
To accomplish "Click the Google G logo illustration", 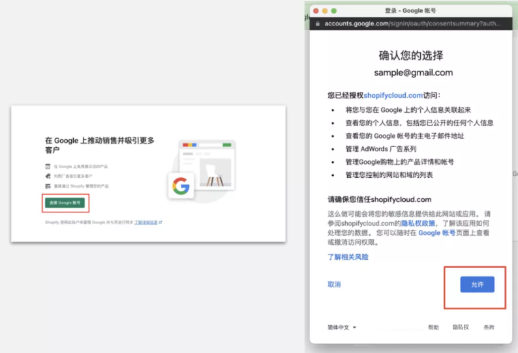I will pyautogui.click(x=181, y=186).
